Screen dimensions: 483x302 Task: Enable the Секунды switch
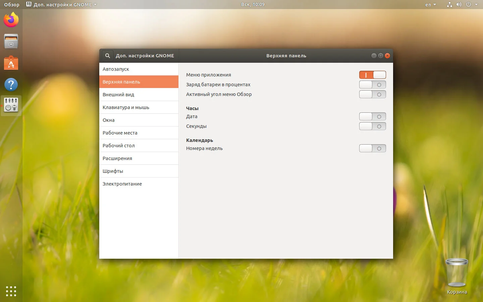point(372,126)
